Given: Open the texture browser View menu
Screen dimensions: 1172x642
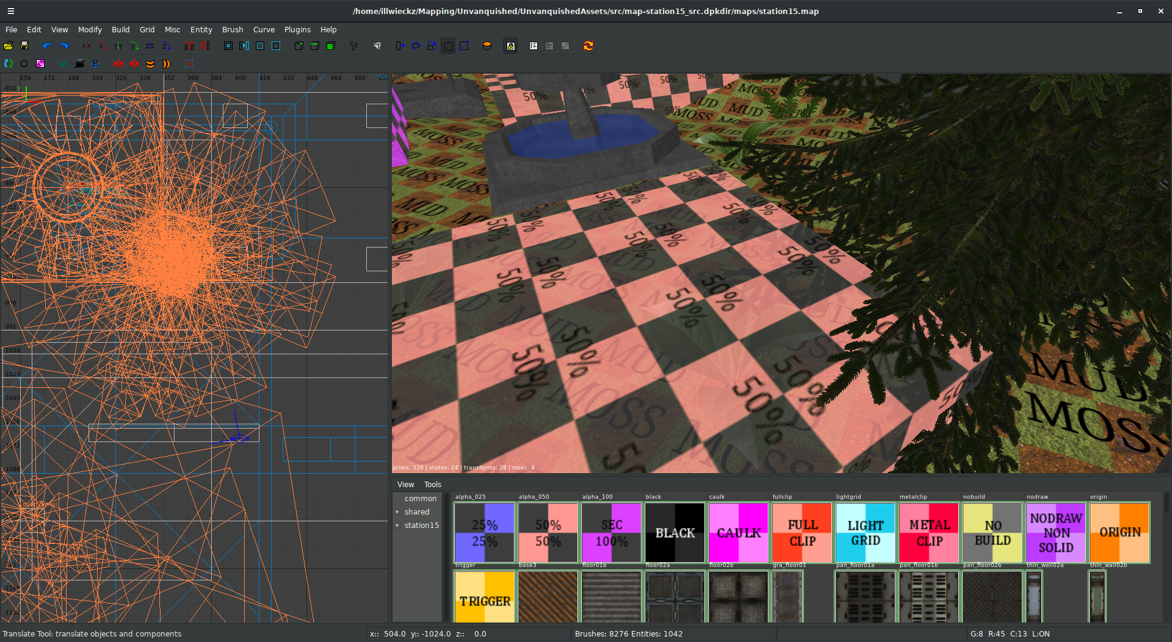Looking at the screenshot, I should (x=405, y=485).
